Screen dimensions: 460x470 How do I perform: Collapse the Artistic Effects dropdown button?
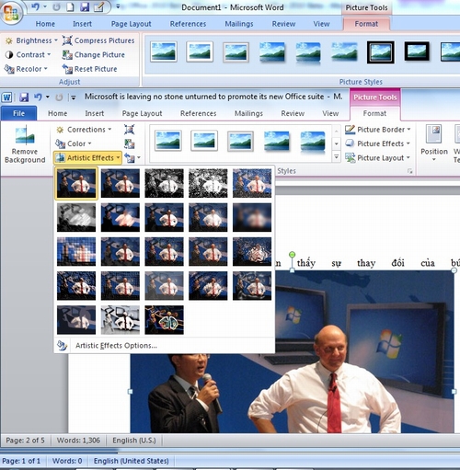point(88,158)
